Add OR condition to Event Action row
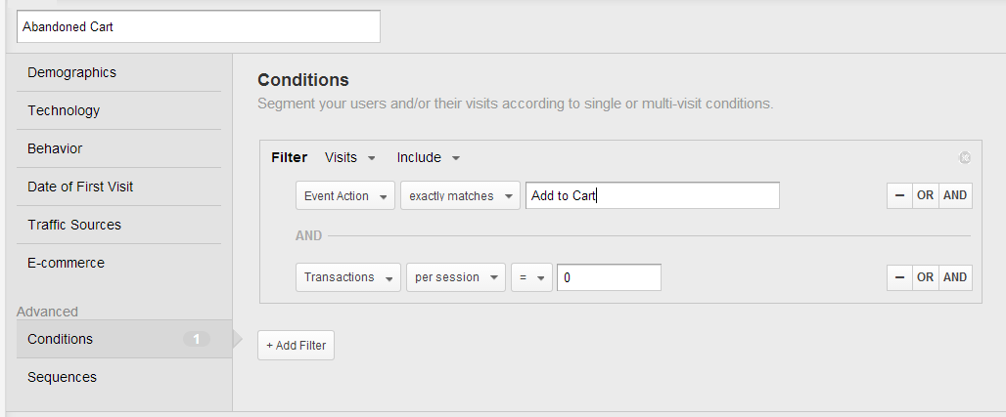This screenshot has width=1006, height=417. point(925,196)
